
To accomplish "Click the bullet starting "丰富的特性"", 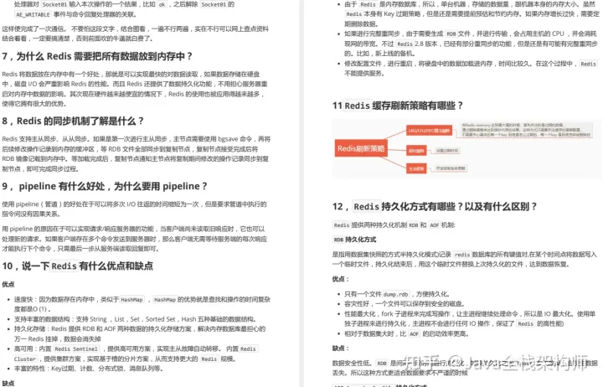I will [89, 369].
